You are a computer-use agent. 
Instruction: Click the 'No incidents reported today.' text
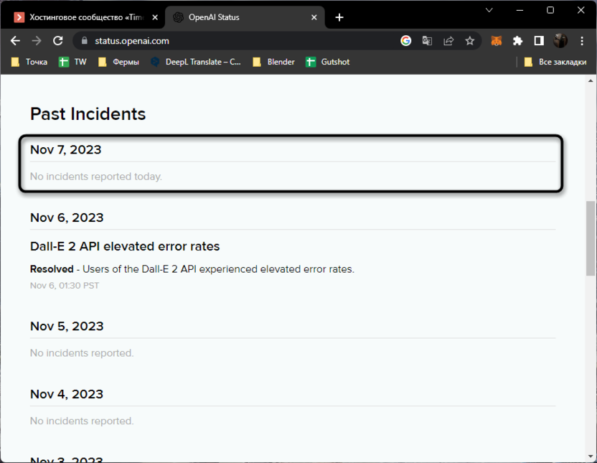(96, 177)
